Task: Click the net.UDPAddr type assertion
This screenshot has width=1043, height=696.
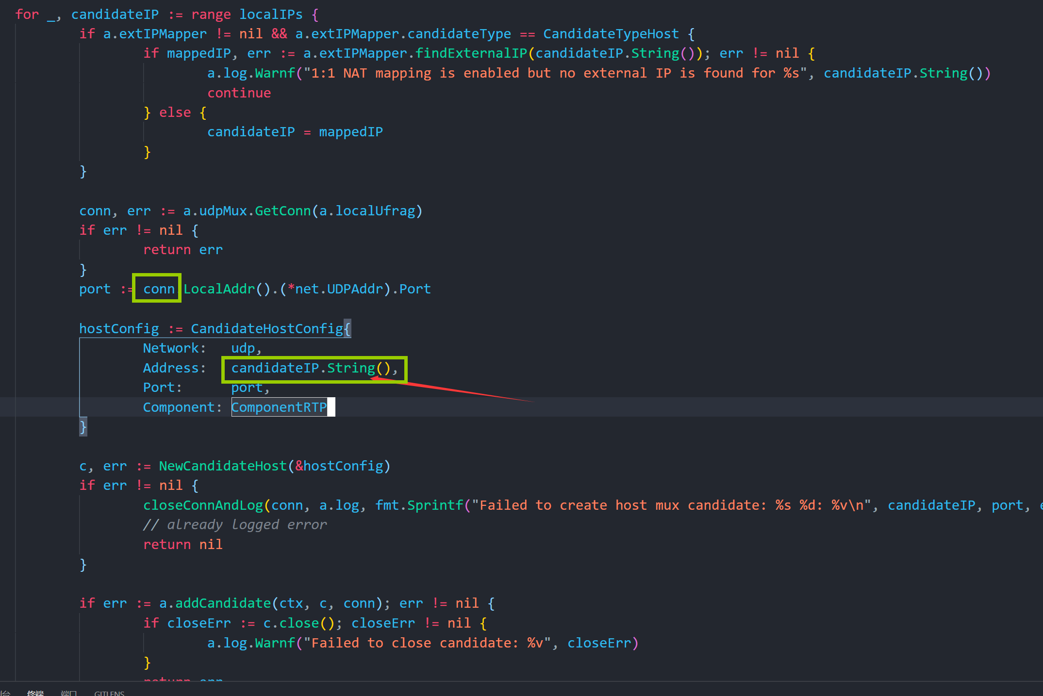Action: 339,289
